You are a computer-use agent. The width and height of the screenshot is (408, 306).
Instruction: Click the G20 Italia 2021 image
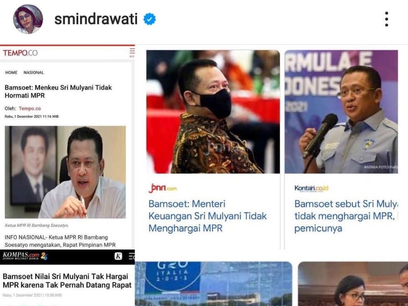coord(214,284)
